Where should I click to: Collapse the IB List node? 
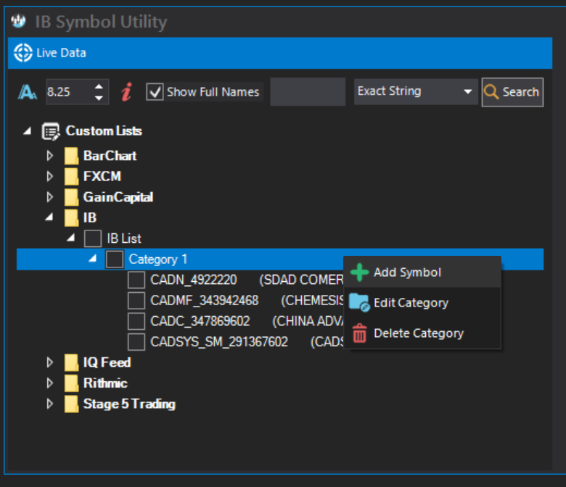tap(71, 238)
